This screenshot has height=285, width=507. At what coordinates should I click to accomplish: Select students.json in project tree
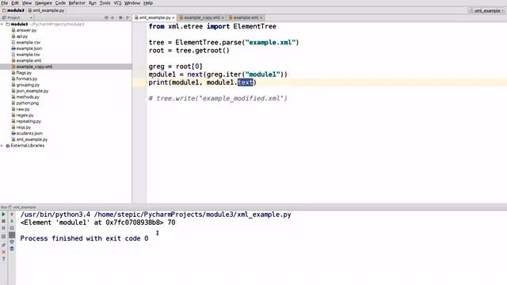click(29, 134)
